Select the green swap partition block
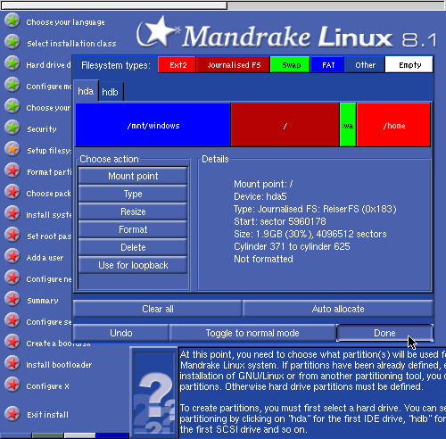 pos(348,125)
